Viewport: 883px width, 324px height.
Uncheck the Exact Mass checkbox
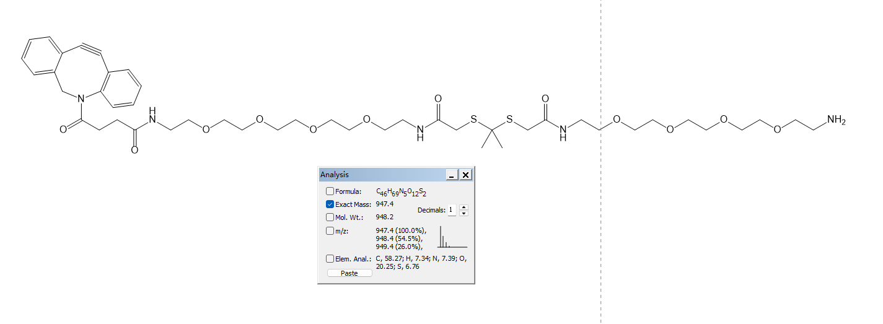tap(330, 204)
